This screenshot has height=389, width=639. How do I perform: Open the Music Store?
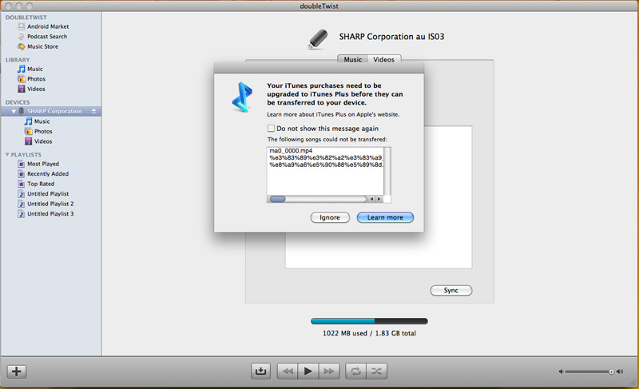[42, 46]
